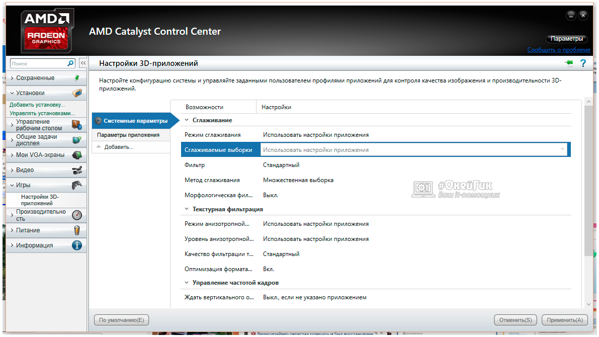599x337 pixels.
Task: Click the Отменить button
Action: click(x=516, y=320)
